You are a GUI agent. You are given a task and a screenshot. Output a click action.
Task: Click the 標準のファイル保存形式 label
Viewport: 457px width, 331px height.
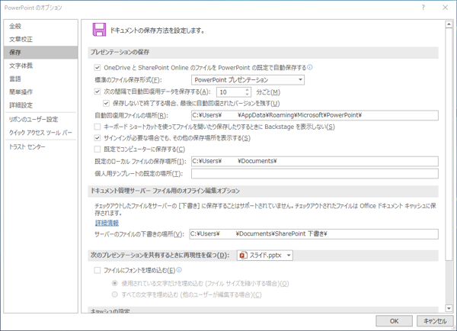pyautogui.click(x=128, y=80)
